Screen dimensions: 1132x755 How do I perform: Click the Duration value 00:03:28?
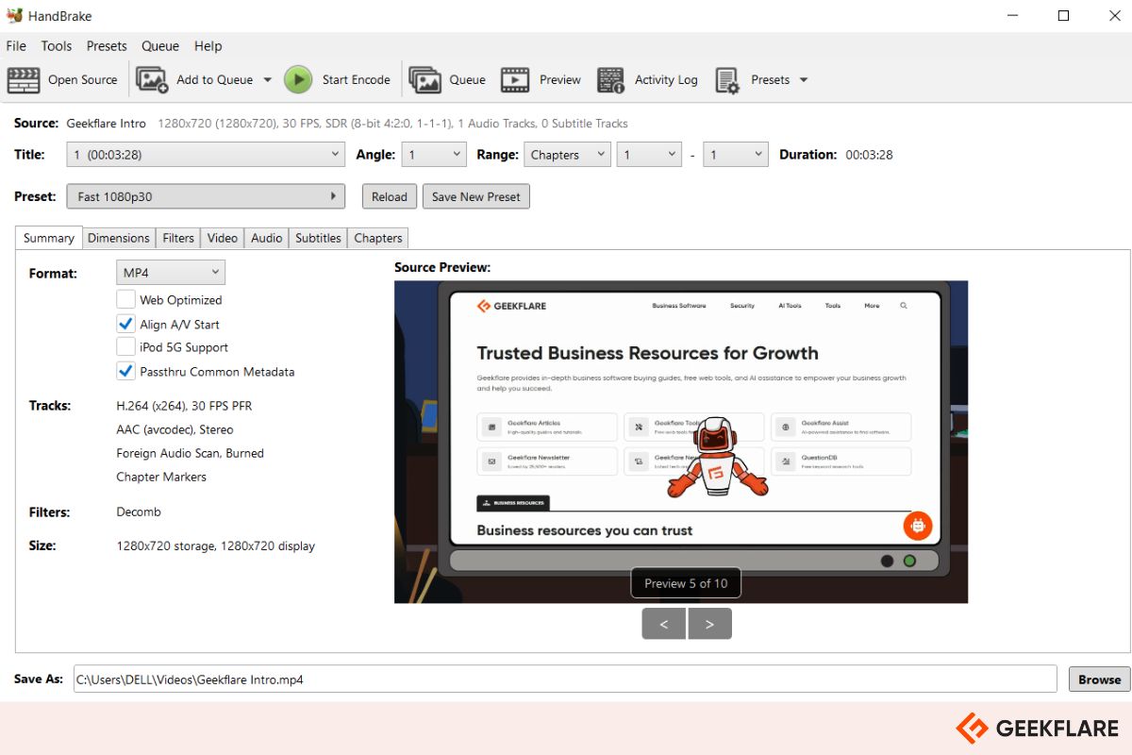(869, 155)
